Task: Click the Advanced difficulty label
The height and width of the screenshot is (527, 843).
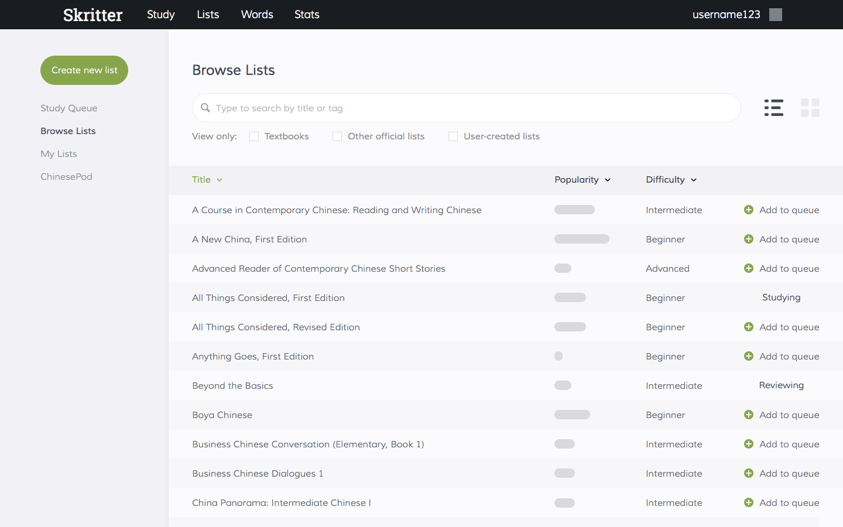Action: tap(667, 268)
